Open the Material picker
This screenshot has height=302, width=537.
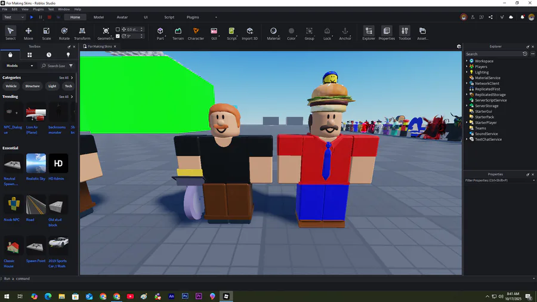coord(273,33)
